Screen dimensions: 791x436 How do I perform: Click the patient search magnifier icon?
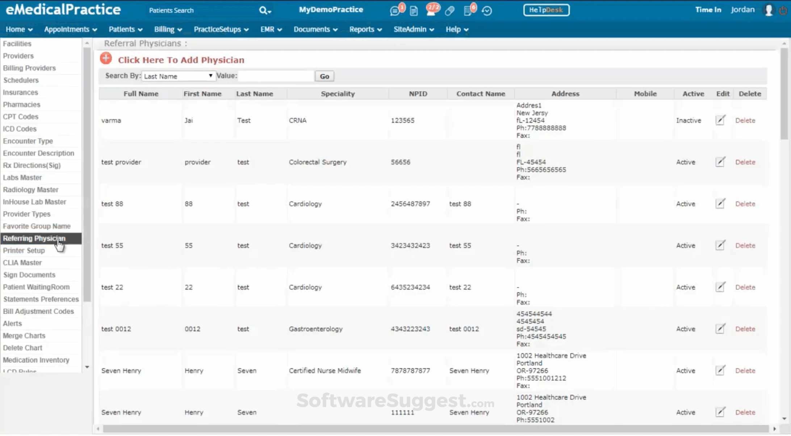pyautogui.click(x=264, y=11)
